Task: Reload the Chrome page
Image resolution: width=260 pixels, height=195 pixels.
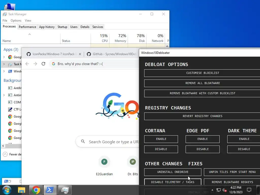Action: point(43,64)
